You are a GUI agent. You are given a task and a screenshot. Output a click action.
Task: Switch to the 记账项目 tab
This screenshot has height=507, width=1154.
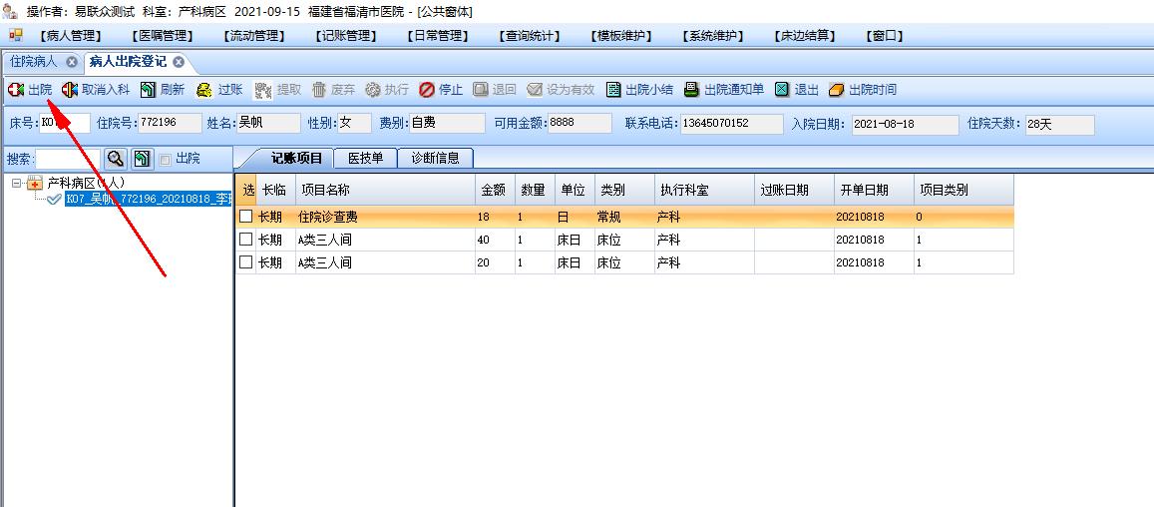point(296,158)
